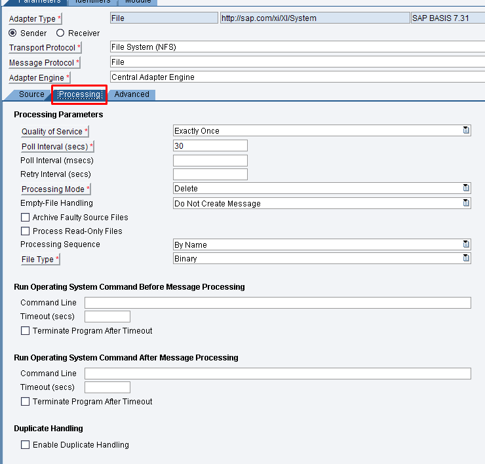Viewport: 485px width, 464px height.
Task: Select the Processing tab
Action: 80,94
